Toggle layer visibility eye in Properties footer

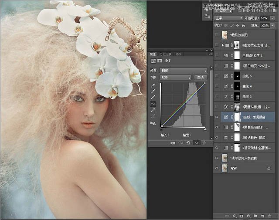click(197, 142)
